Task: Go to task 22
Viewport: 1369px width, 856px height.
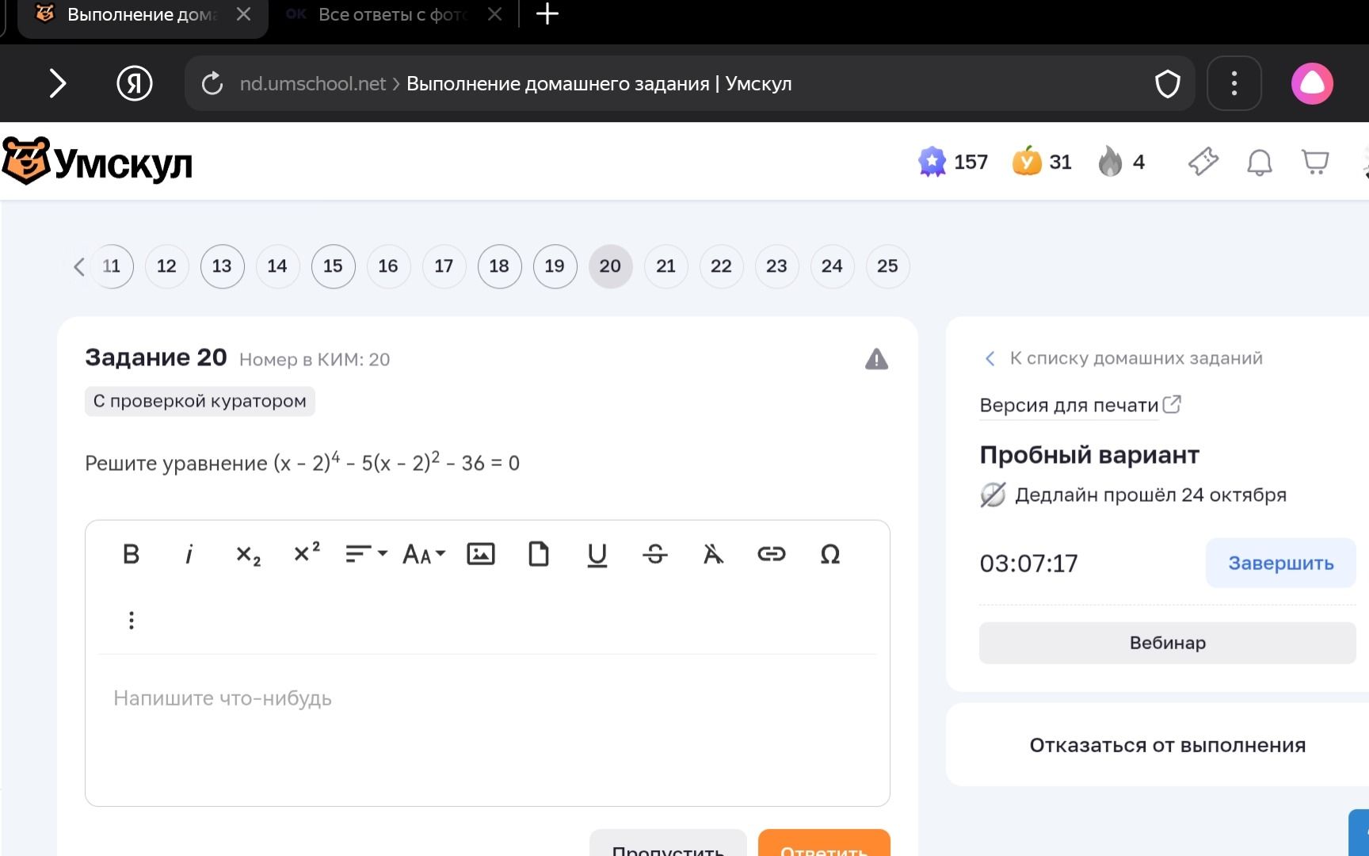Action: click(x=721, y=266)
